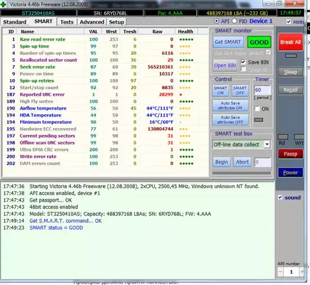Click Auto Save attributes OFF

pos(230,120)
